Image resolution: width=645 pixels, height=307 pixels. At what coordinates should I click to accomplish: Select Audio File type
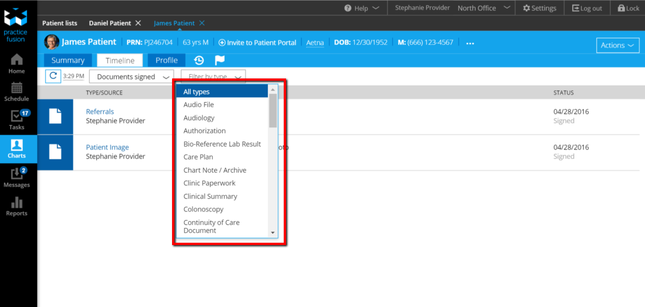coord(222,105)
